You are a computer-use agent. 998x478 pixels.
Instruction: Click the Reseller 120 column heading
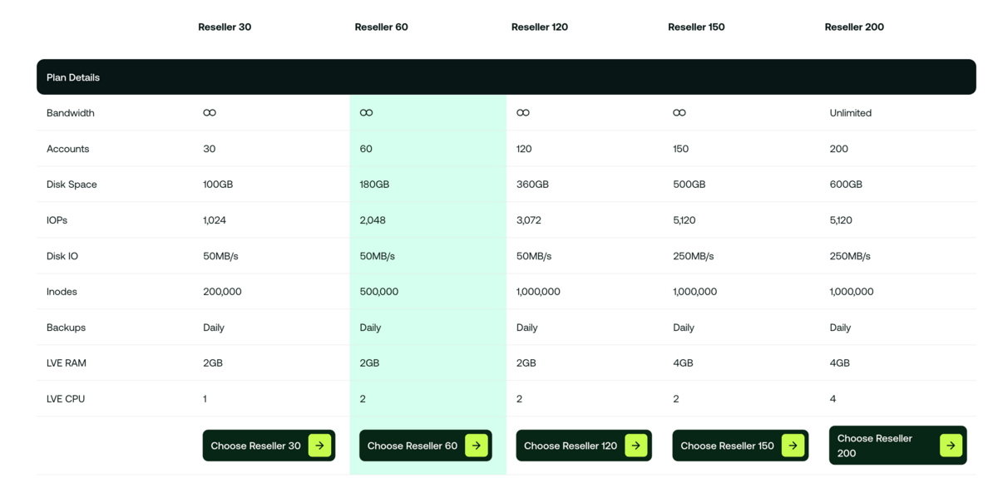click(x=540, y=27)
